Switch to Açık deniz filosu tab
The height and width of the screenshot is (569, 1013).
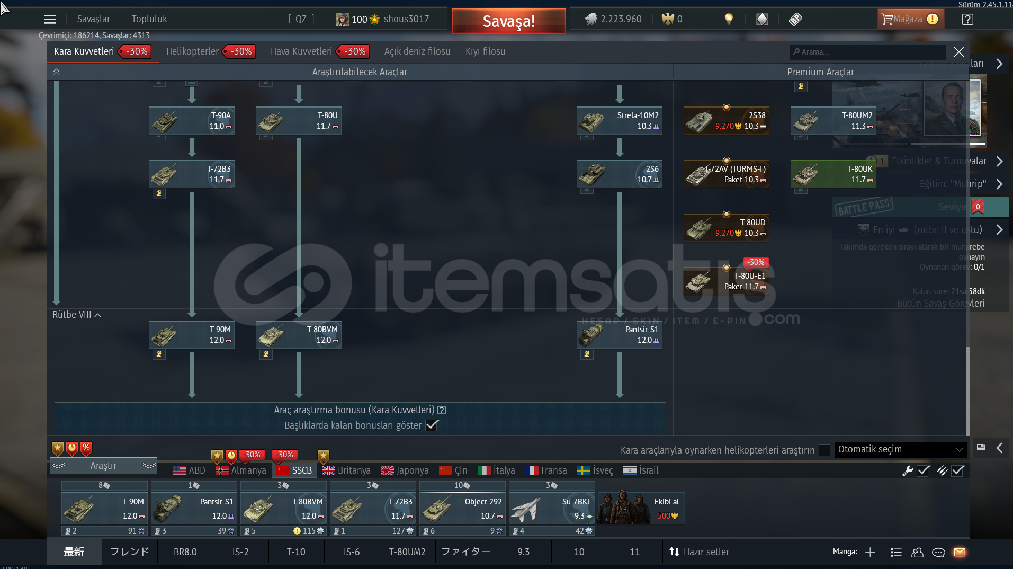(417, 51)
